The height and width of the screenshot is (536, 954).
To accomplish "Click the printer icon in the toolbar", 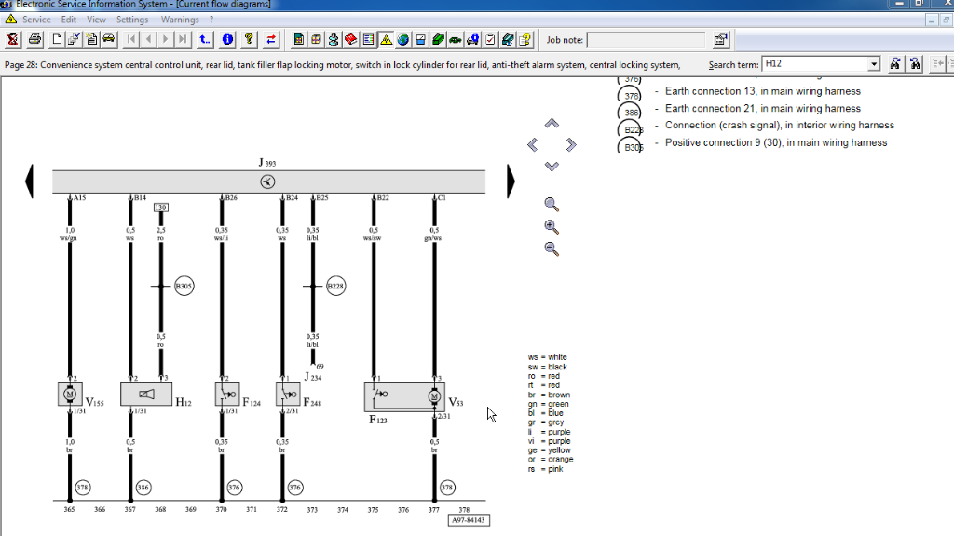I will (34, 39).
